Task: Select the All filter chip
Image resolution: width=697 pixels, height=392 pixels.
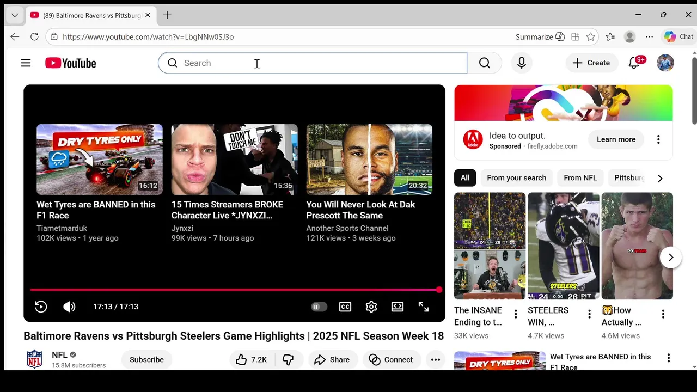Action: pyautogui.click(x=465, y=178)
